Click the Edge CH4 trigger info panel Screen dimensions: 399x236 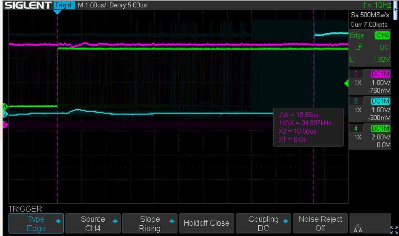point(371,48)
